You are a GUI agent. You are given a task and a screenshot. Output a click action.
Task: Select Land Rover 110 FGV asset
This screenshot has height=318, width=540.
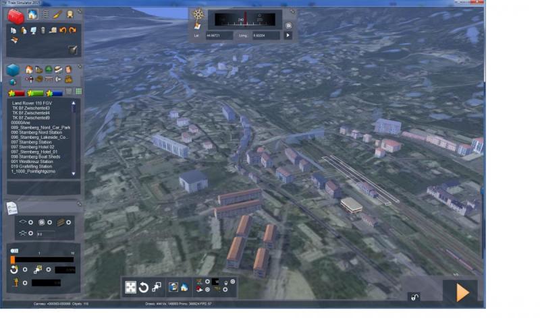click(x=32, y=103)
